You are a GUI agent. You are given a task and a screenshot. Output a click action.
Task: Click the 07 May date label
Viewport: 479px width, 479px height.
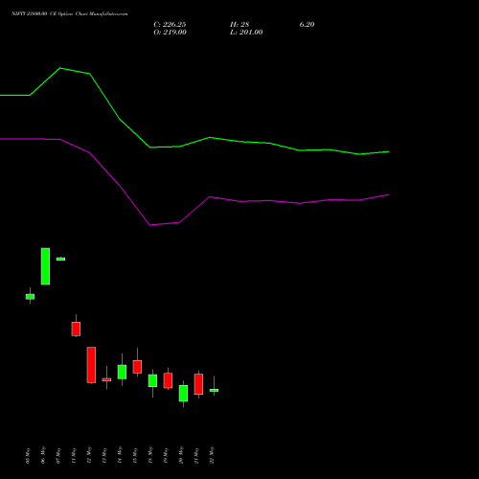[x=58, y=456]
